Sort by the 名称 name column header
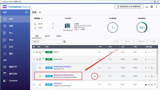This screenshot has width=160, height=90. coord(47,47)
